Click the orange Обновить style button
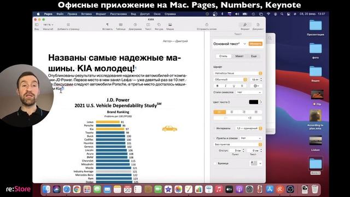This screenshot has height=197, width=350. [255, 44]
